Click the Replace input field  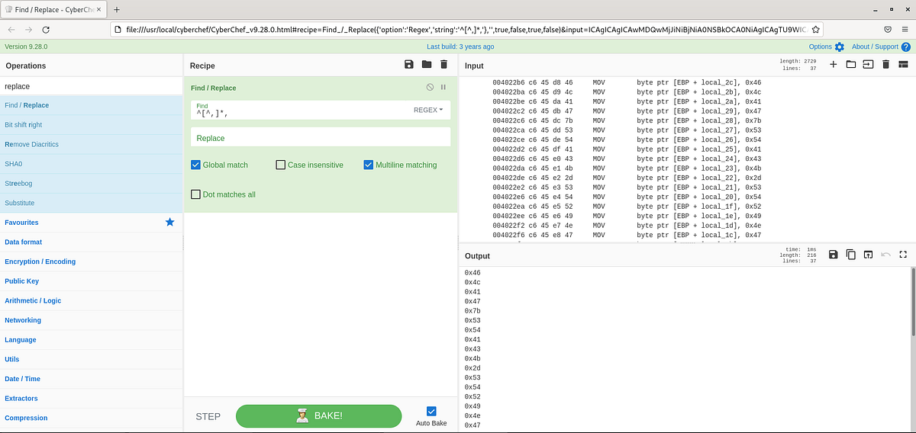(321, 138)
